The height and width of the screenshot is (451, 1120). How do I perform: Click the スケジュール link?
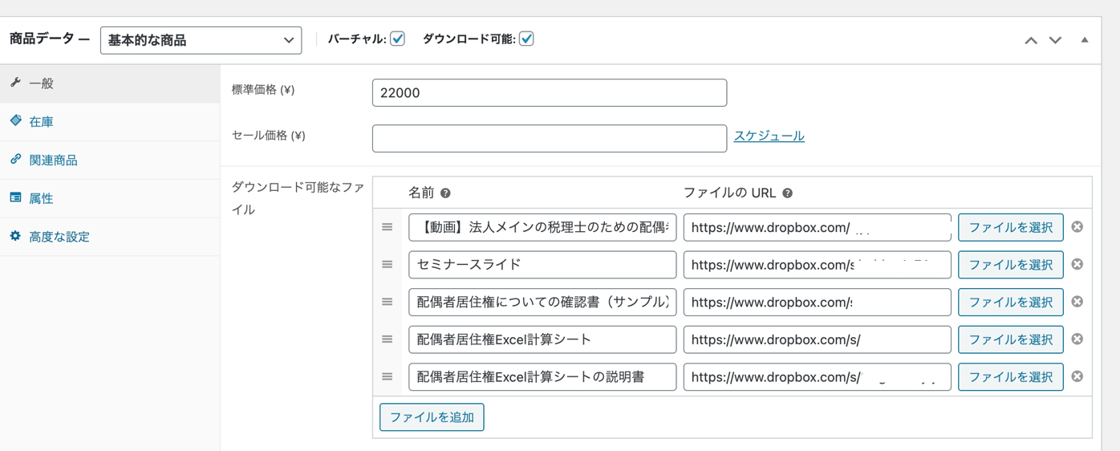click(x=769, y=136)
